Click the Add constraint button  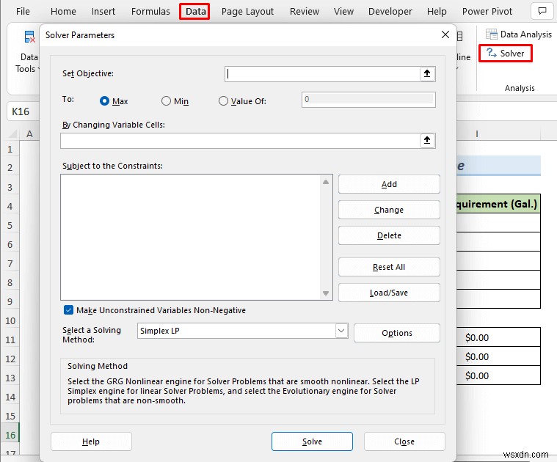pos(389,184)
